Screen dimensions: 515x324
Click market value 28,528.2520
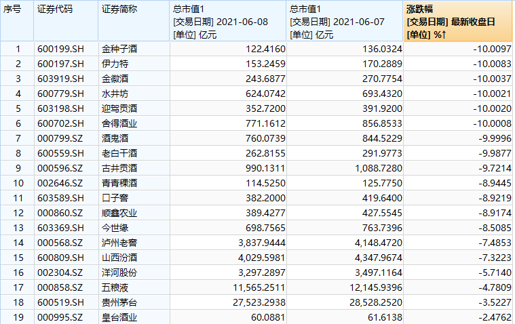coord(375,302)
